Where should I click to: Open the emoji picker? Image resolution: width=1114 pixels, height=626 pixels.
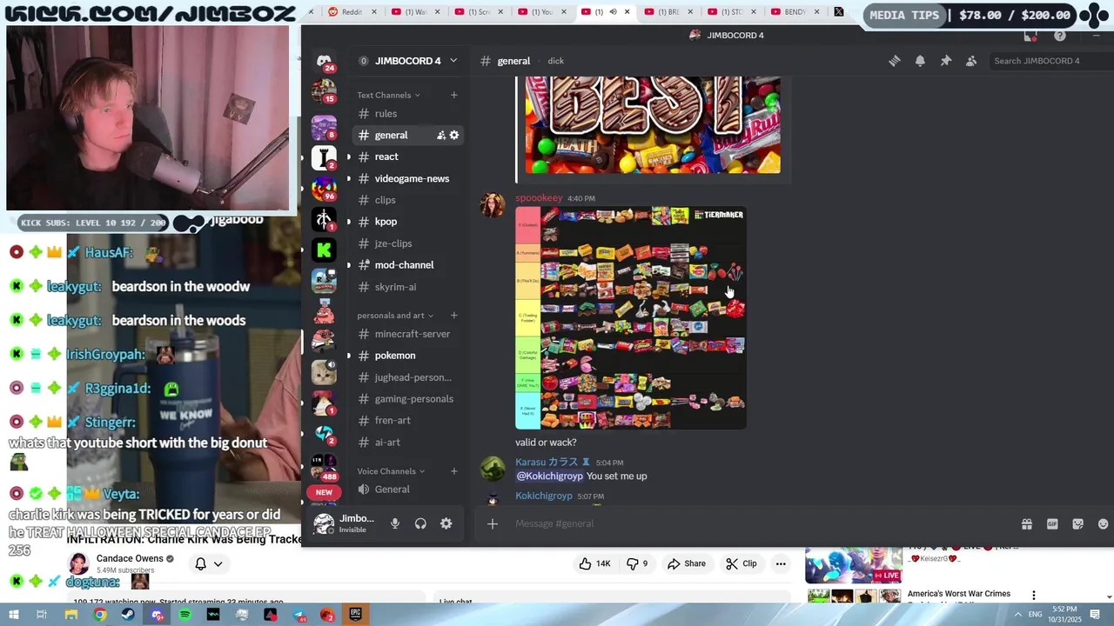click(1103, 523)
